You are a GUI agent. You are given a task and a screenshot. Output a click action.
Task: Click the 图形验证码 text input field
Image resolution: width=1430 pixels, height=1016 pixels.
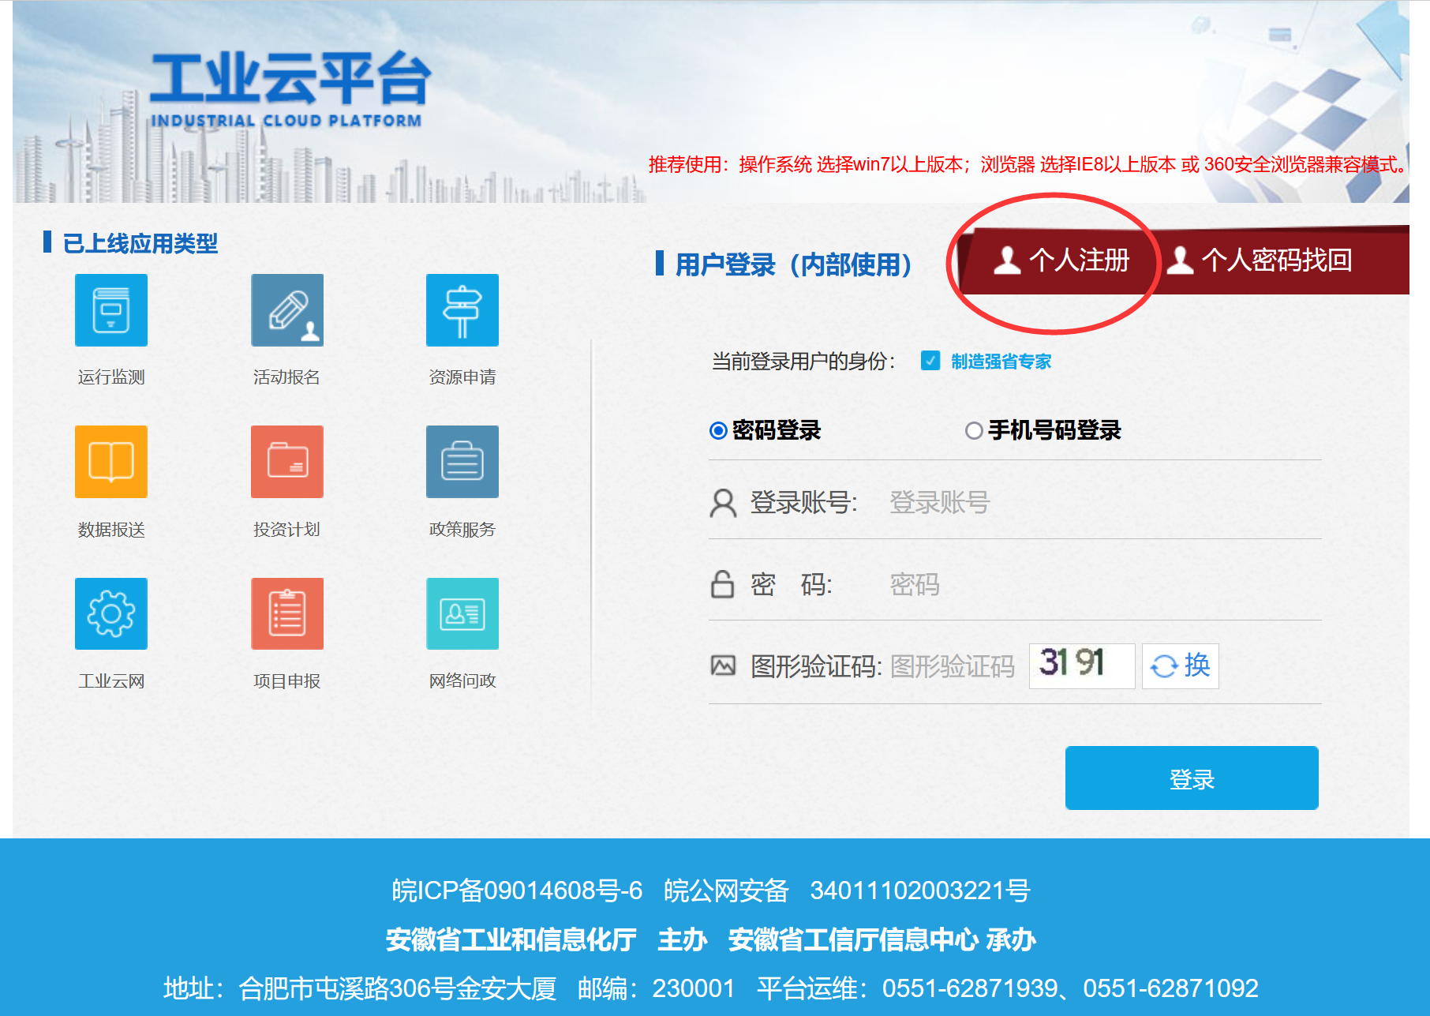953,666
